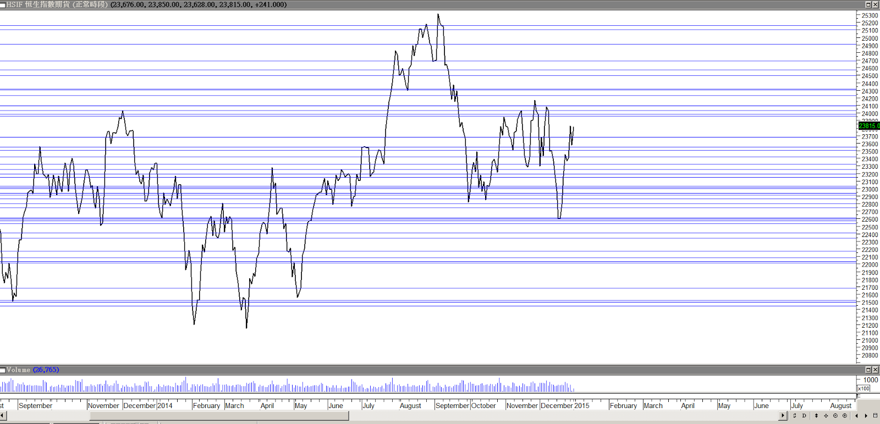The width and height of the screenshot is (880, 424).
Task: Click the HSIF pane menu box icon
Action: click(x=3, y=4)
